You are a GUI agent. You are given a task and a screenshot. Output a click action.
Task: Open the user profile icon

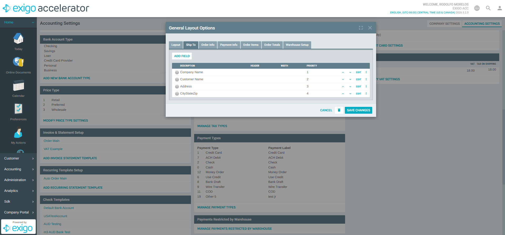[499, 8]
